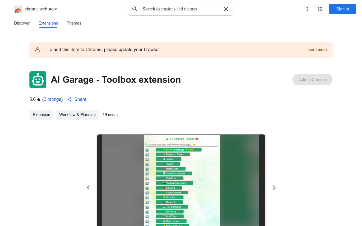Click the share icon next to Share
Image resolution: width=362 pixels, height=226 pixels.
70,99
